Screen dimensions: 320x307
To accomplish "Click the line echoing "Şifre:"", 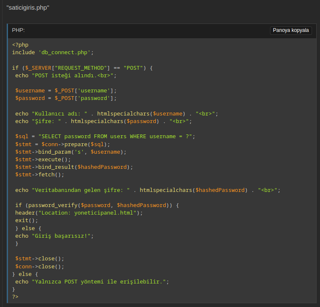I will (103, 121).
